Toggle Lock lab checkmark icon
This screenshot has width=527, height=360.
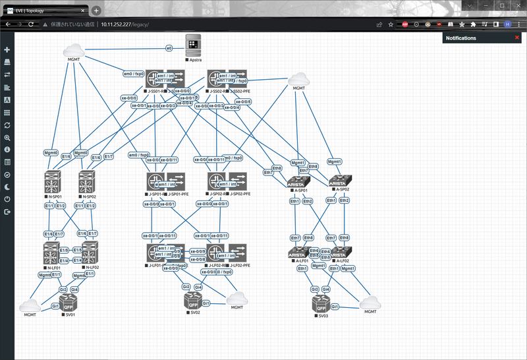tap(7, 175)
